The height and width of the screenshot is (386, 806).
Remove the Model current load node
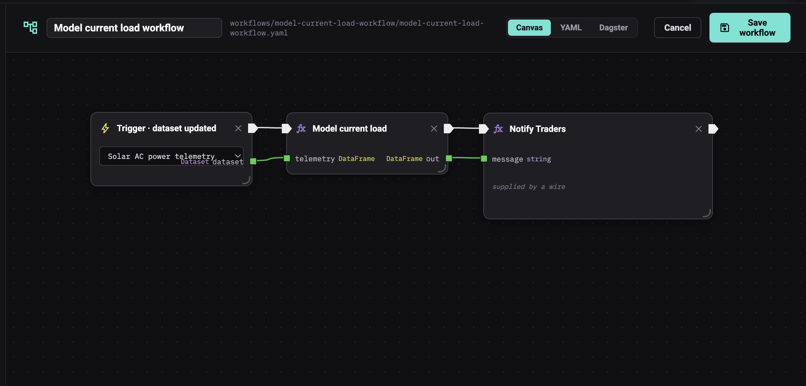(434, 129)
